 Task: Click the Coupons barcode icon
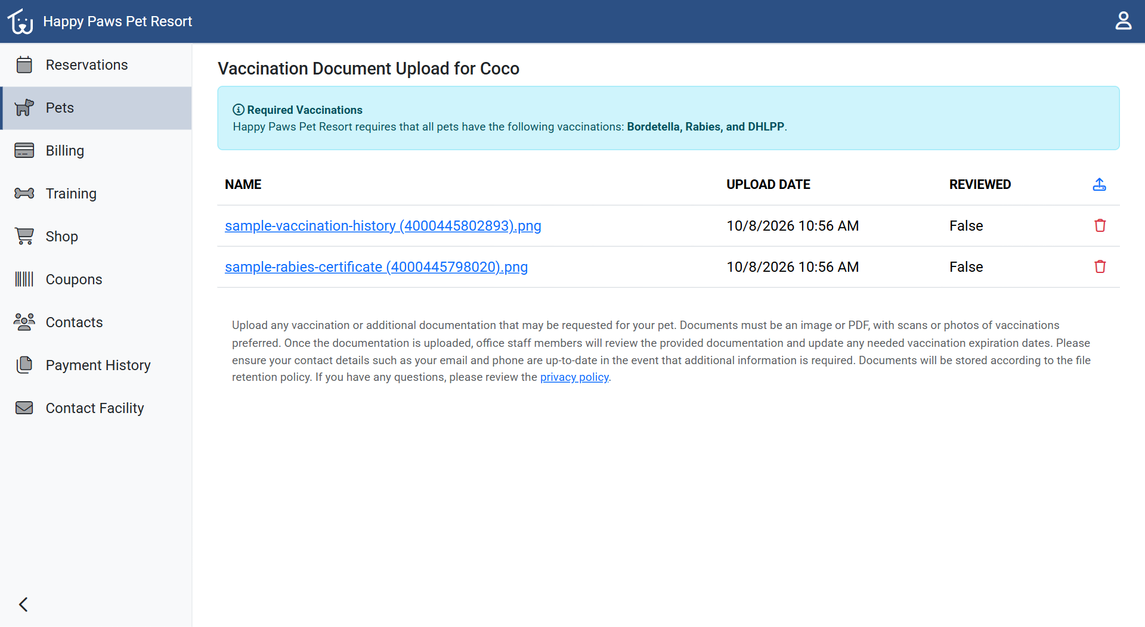[24, 279]
